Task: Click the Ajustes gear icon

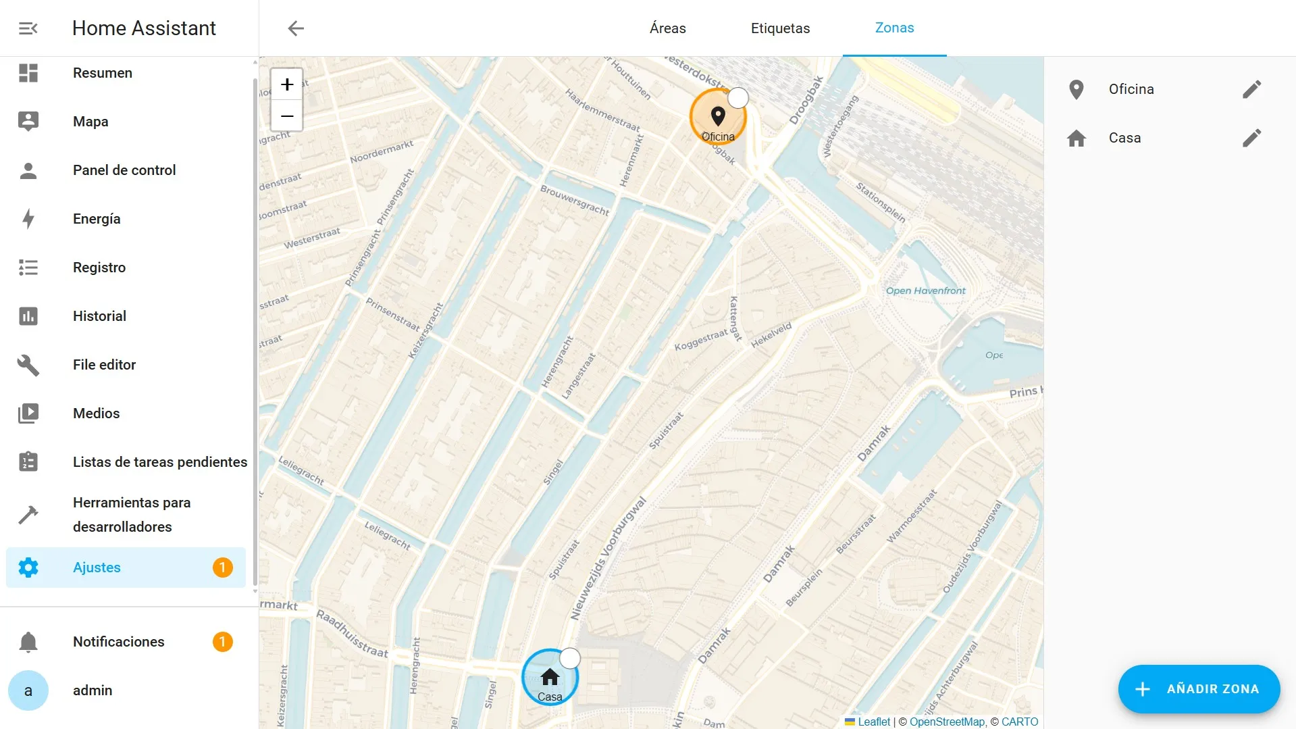Action: [28, 568]
